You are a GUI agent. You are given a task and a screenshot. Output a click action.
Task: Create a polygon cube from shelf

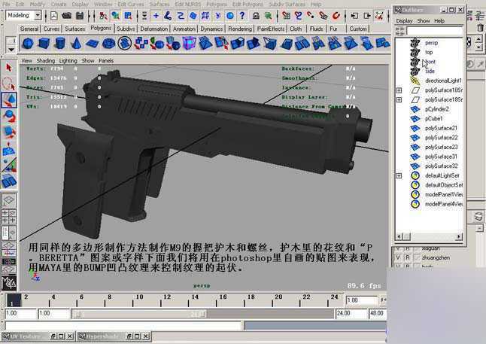click(44, 43)
